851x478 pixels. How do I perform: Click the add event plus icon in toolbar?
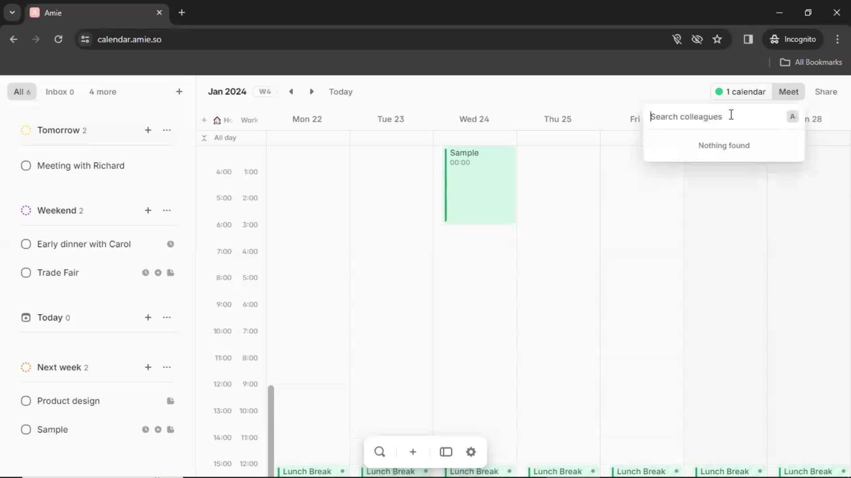pyautogui.click(x=413, y=452)
